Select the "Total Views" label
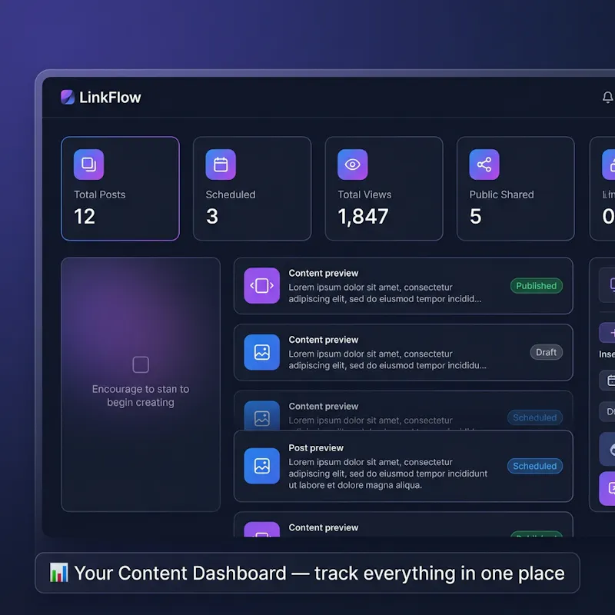This screenshot has height=615, width=615. (364, 194)
